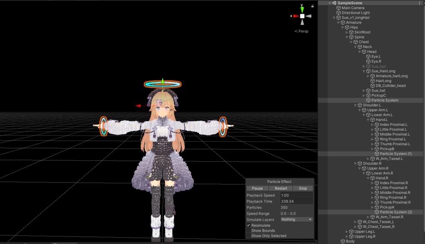Image resolution: width=425 pixels, height=244 pixels.
Task: Toggle the Resimulate checkbox
Action: pyautogui.click(x=249, y=225)
